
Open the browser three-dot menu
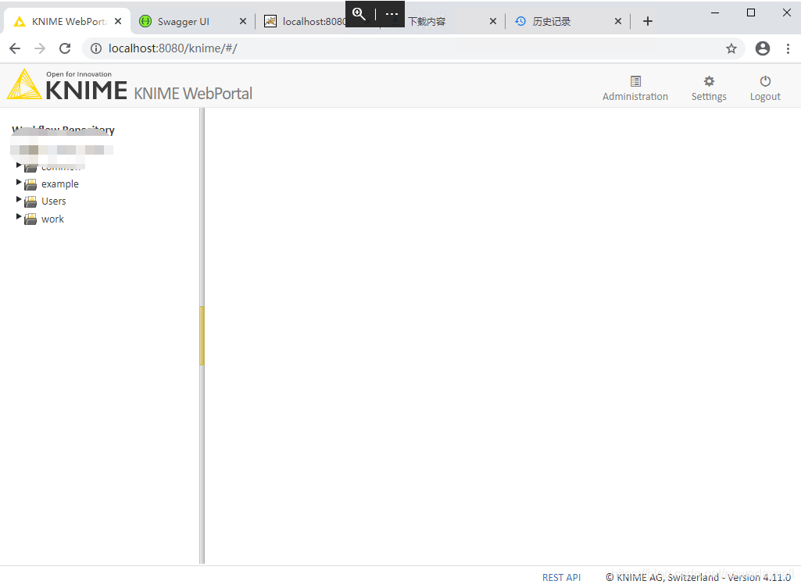[788, 48]
